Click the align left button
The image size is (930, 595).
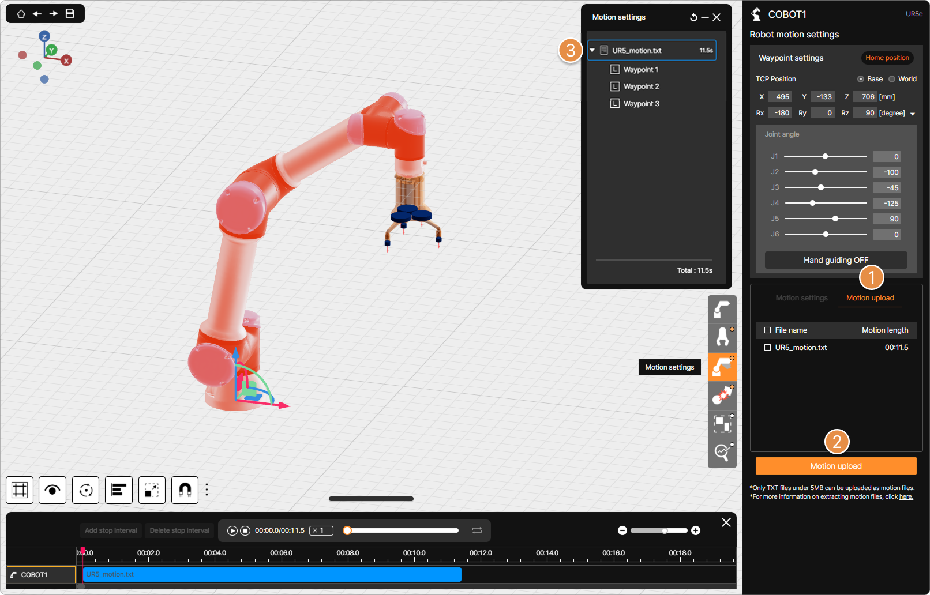click(x=119, y=490)
